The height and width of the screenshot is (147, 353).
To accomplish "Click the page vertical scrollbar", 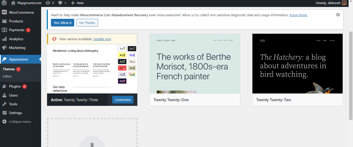I will pos(351,76).
